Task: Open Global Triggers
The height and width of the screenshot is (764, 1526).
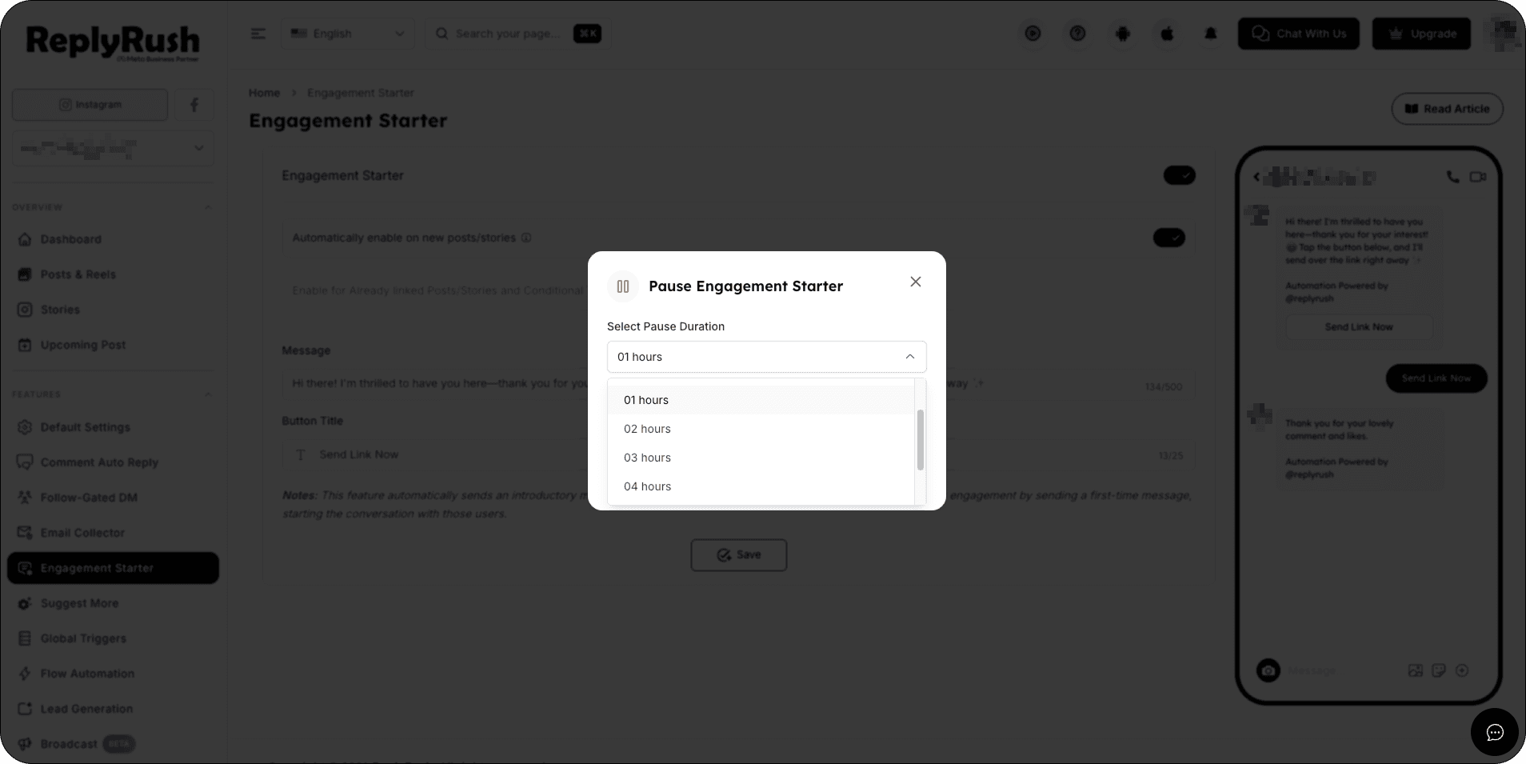Action: pyautogui.click(x=113, y=638)
